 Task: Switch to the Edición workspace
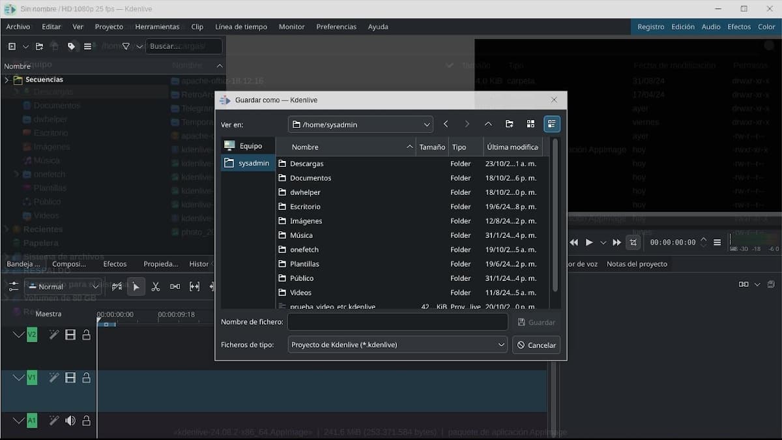pyautogui.click(x=683, y=27)
